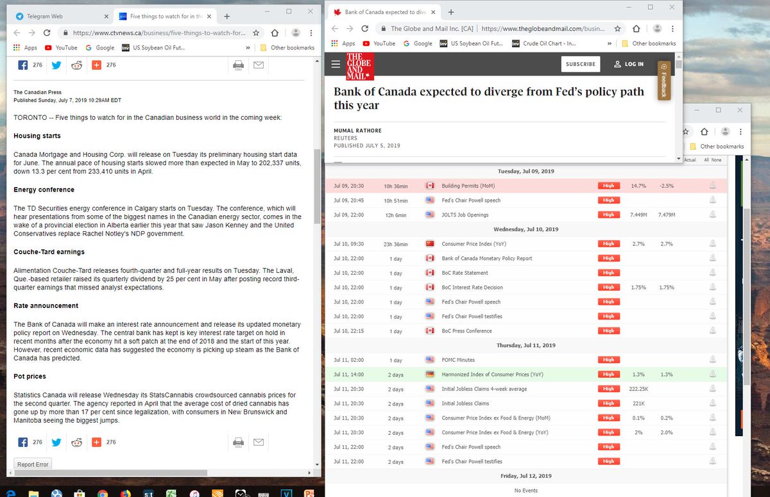Share CTV article on Facebook, top share bar
Viewport: 770px width, 497px height.
(x=23, y=65)
